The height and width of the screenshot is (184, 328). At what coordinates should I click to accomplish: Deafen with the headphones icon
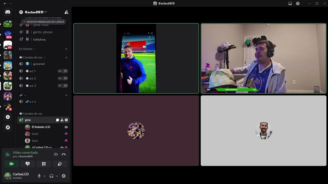coord(52,176)
